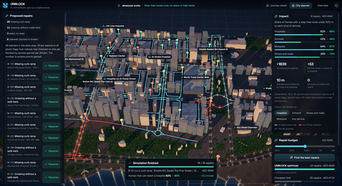Toggle Repaired status for B-26 Missing curb ramp
Viewport: 342px width, 186px height.
coord(51,89)
